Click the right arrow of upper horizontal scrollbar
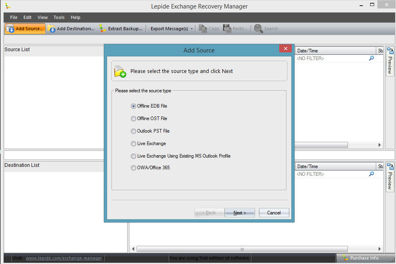The height and width of the screenshot is (264, 396). [x=379, y=145]
